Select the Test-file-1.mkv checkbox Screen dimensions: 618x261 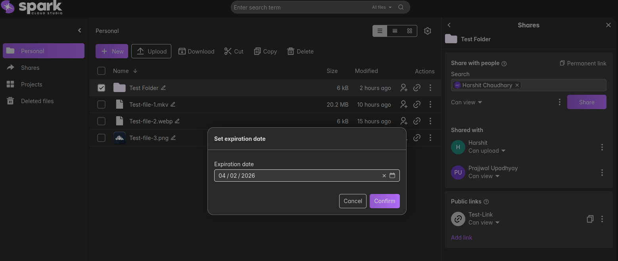[x=102, y=105]
